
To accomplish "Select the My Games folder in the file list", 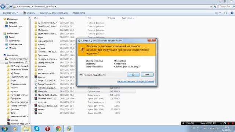I will click(43, 30).
